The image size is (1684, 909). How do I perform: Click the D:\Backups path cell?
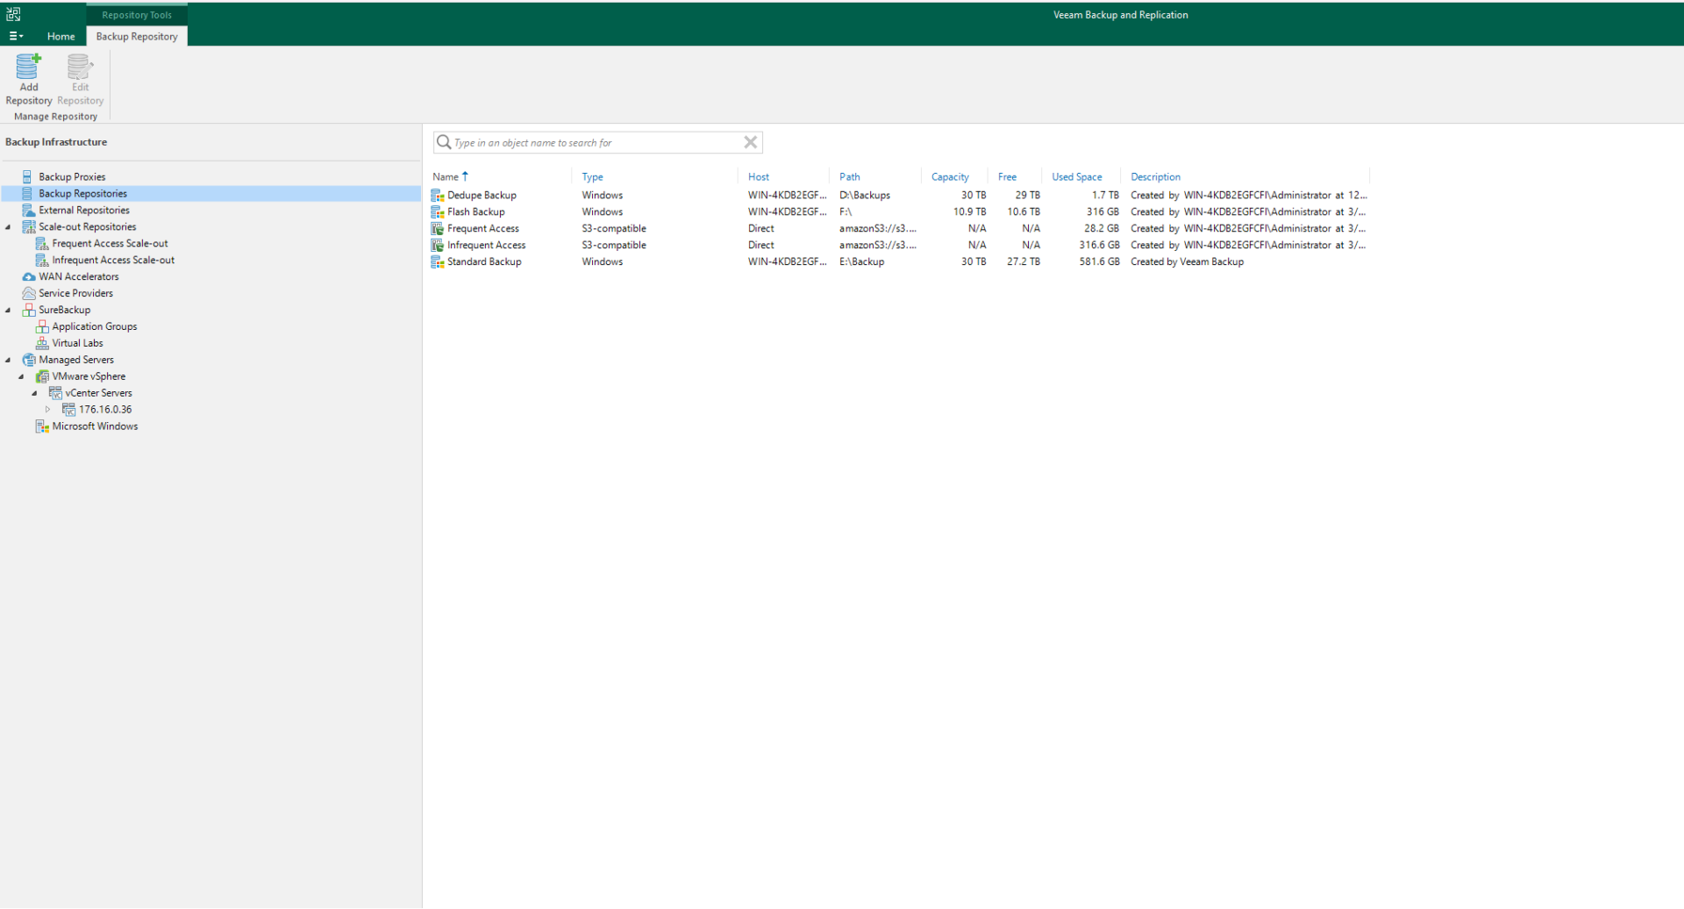[x=865, y=195]
